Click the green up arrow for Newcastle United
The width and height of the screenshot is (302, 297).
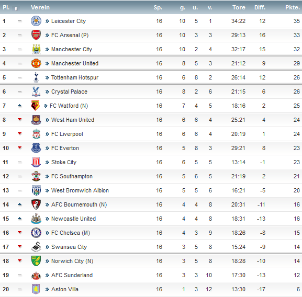tap(20, 219)
